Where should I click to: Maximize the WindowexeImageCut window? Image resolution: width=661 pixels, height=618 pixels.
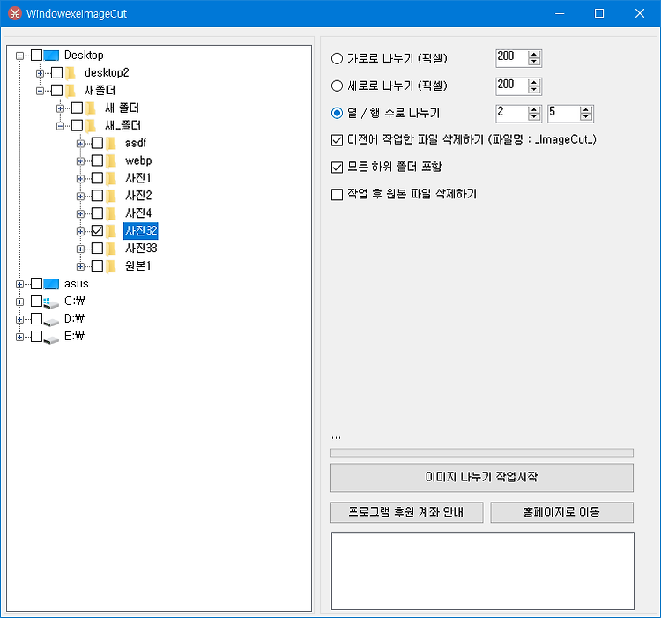point(599,13)
